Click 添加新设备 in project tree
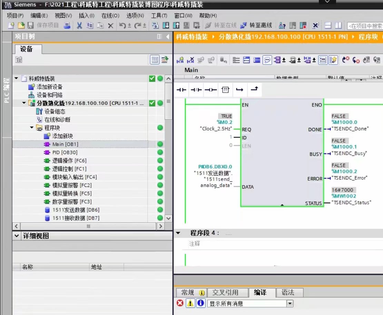This screenshot has height=315, width=383. point(49,87)
